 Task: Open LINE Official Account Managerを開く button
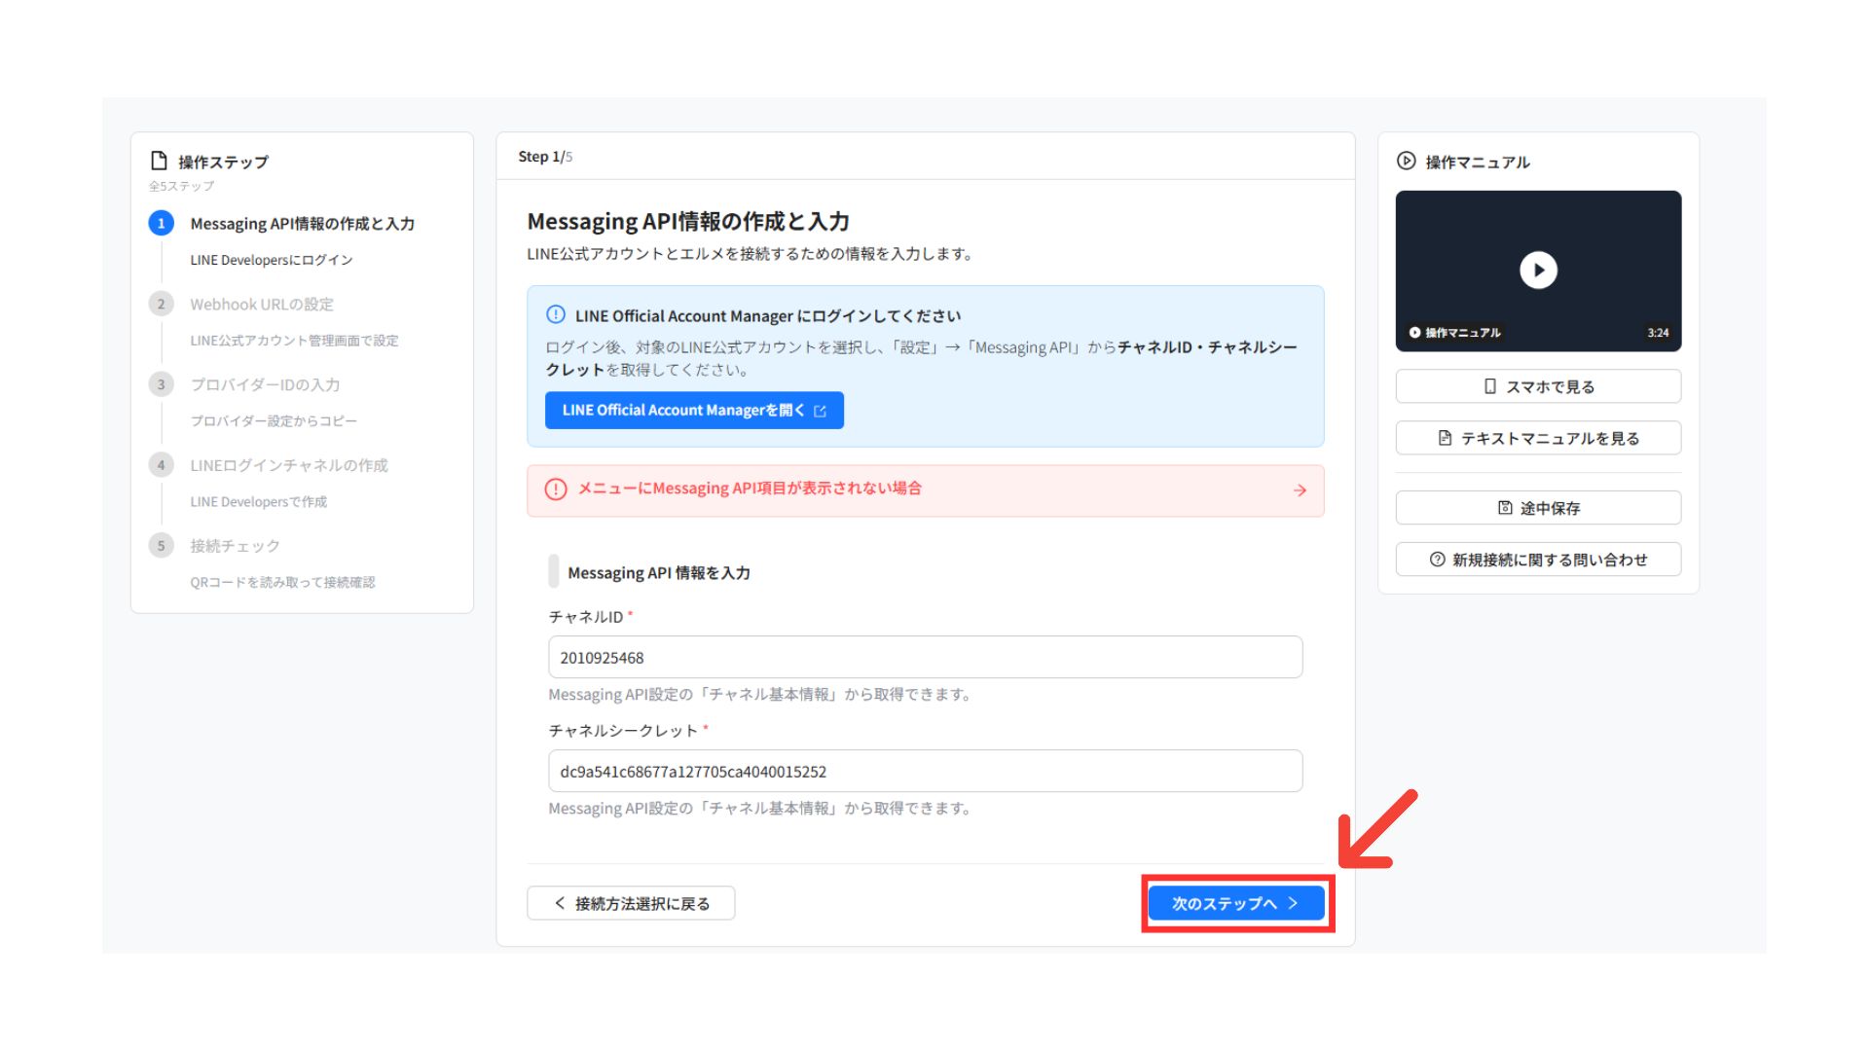[x=694, y=411]
